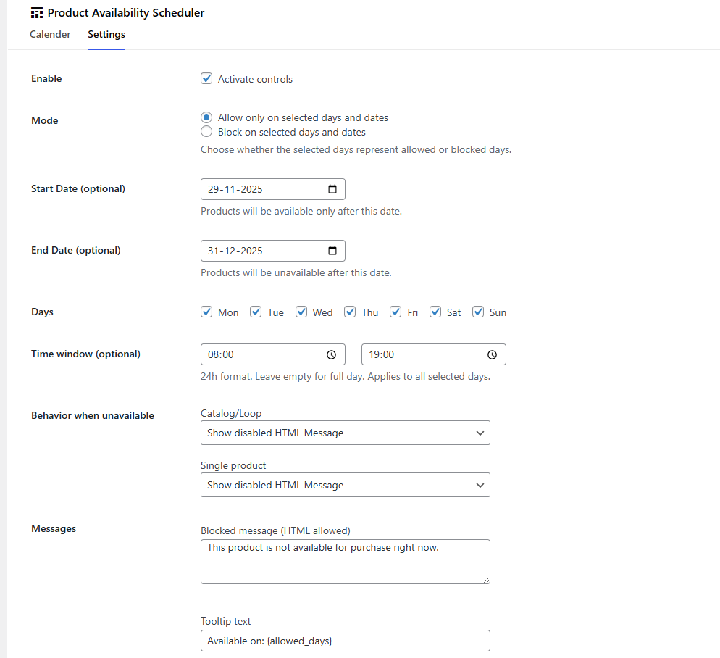Click the Blocked message text area
The image size is (720, 658).
point(346,561)
